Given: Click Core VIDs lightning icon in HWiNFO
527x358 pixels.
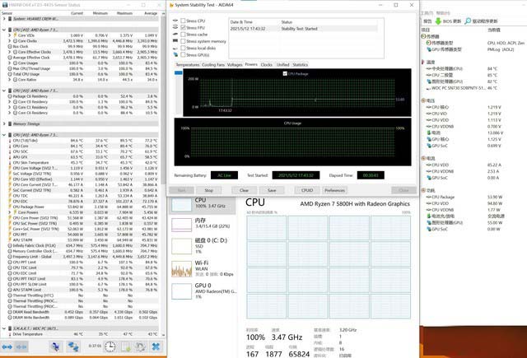Looking at the screenshot, I should [x=15, y=35].
